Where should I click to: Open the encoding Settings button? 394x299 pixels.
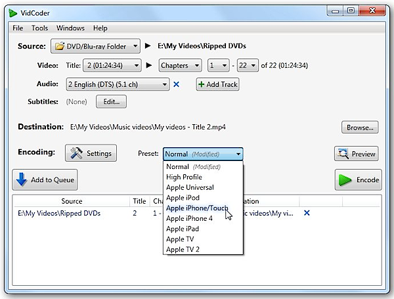pyautogui.click(x=91, y=153)
